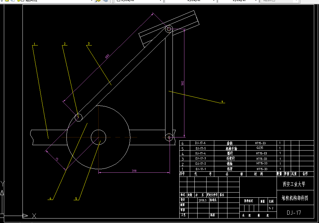Click the 备注 column header
Viewport: 319px width, 223px height.
click(x=305, y=174)
